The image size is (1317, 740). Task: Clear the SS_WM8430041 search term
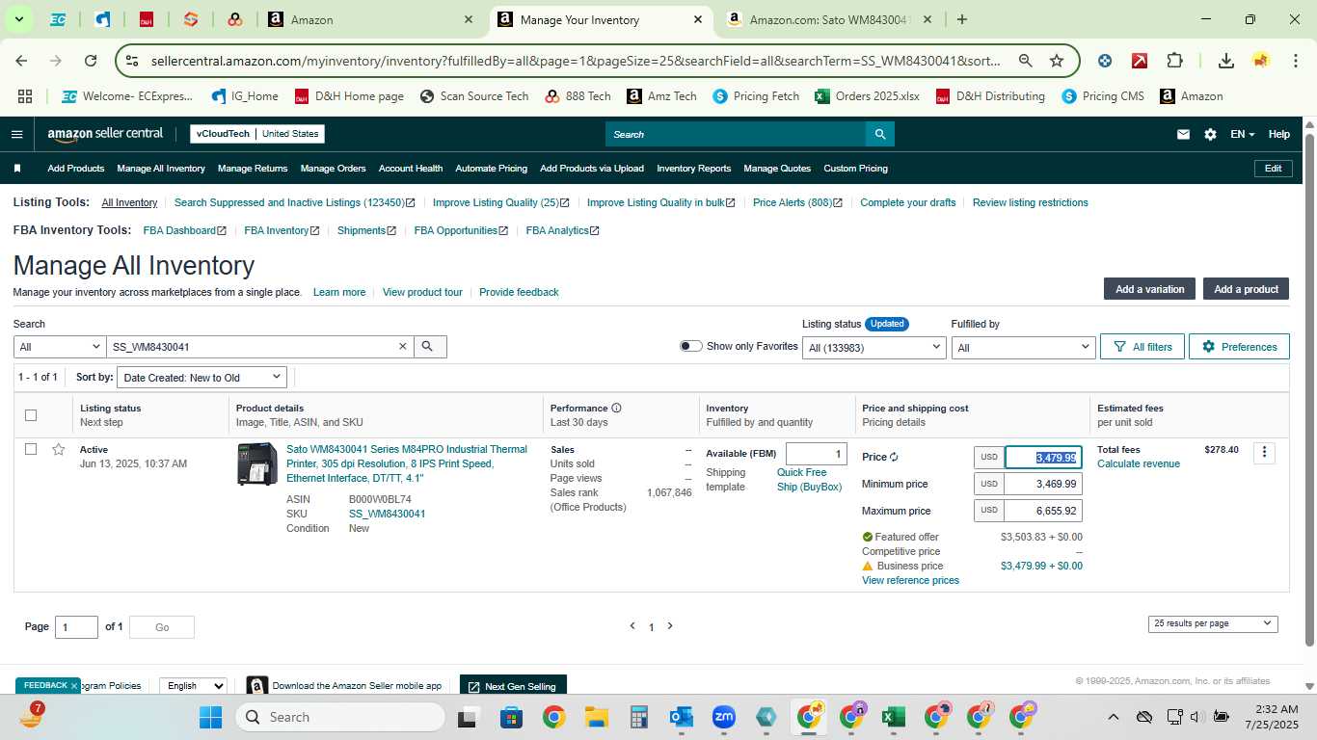click(403, 346)
